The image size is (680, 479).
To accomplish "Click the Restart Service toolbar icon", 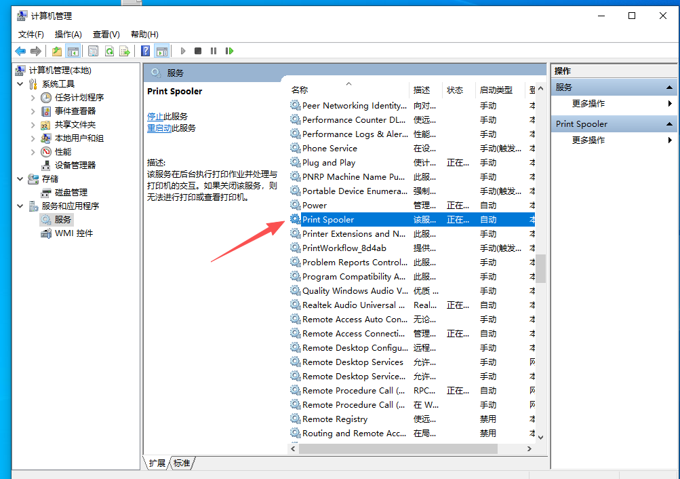I will pos(230,51).
